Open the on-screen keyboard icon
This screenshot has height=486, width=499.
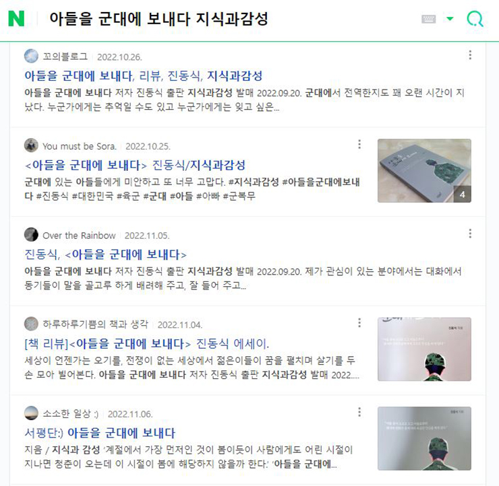[x=428, y=19]
